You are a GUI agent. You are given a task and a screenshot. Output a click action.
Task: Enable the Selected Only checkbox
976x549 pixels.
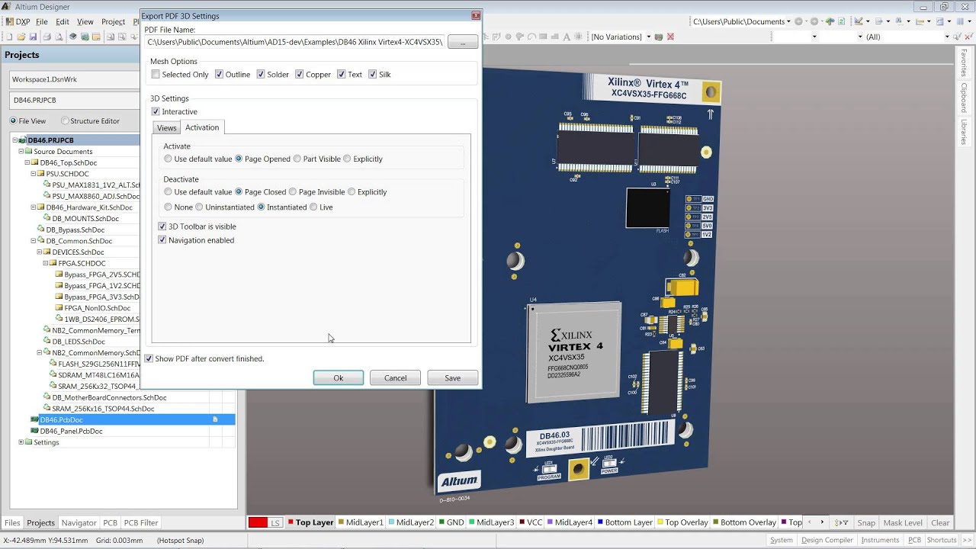coord(156,74)
